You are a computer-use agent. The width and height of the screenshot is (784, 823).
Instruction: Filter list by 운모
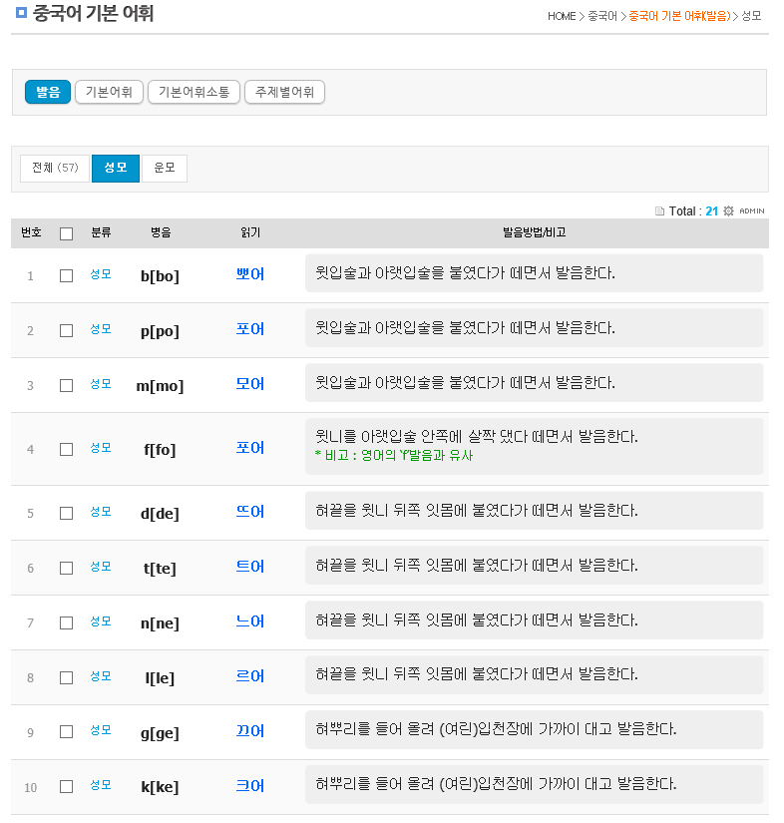click(164, 169)
